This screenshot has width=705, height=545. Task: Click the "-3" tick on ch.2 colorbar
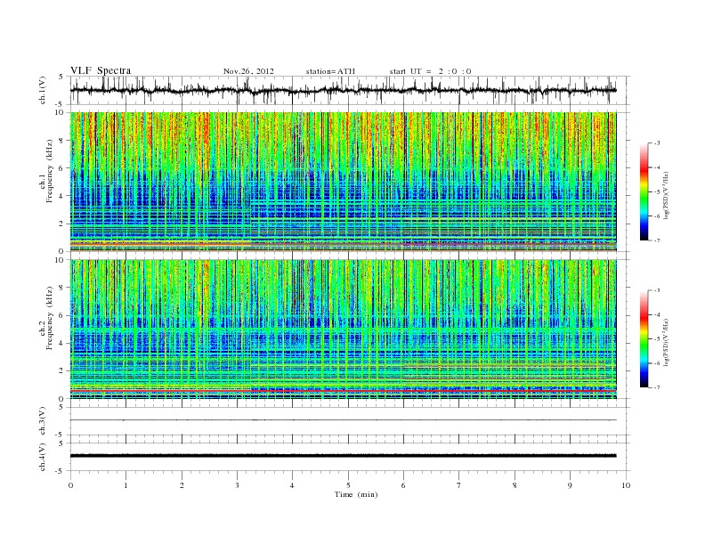tap(657, 290)
